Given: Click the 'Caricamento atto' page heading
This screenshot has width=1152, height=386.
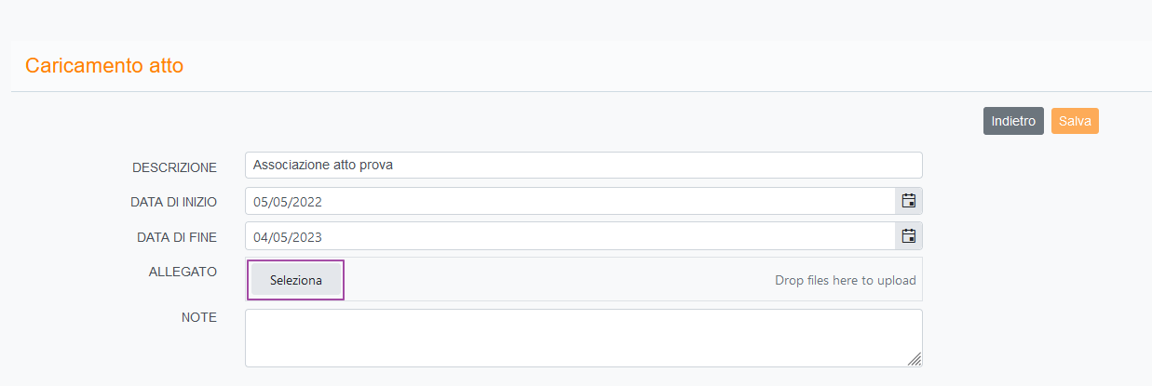Looking at the screenshot, I should click(104, 66).
